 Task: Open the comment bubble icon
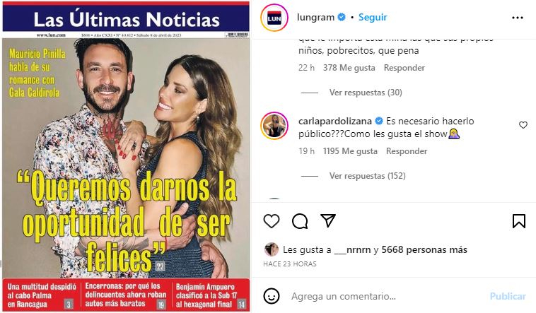(300, 221)
